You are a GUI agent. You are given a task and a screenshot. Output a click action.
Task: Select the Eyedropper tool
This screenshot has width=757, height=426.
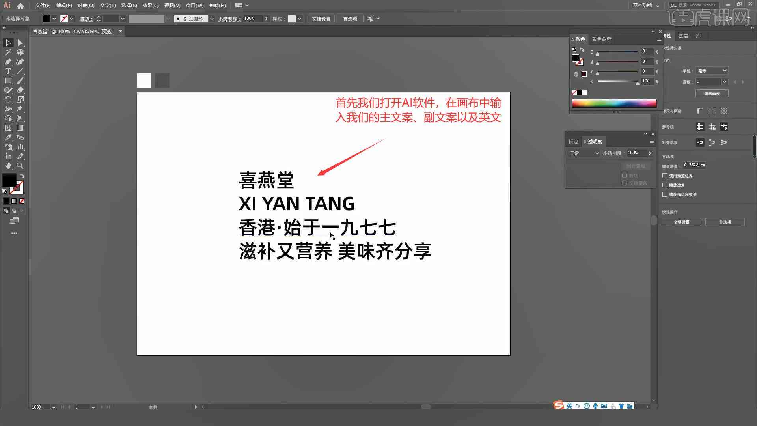(x=8, y=137)
